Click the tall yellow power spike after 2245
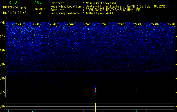This screenshot has height=112, width=177. tap(95, 107)
